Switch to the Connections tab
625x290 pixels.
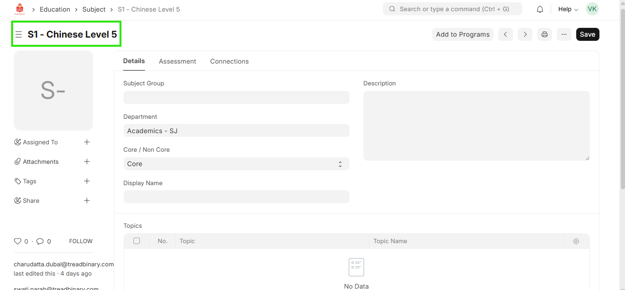pos(229,61)
